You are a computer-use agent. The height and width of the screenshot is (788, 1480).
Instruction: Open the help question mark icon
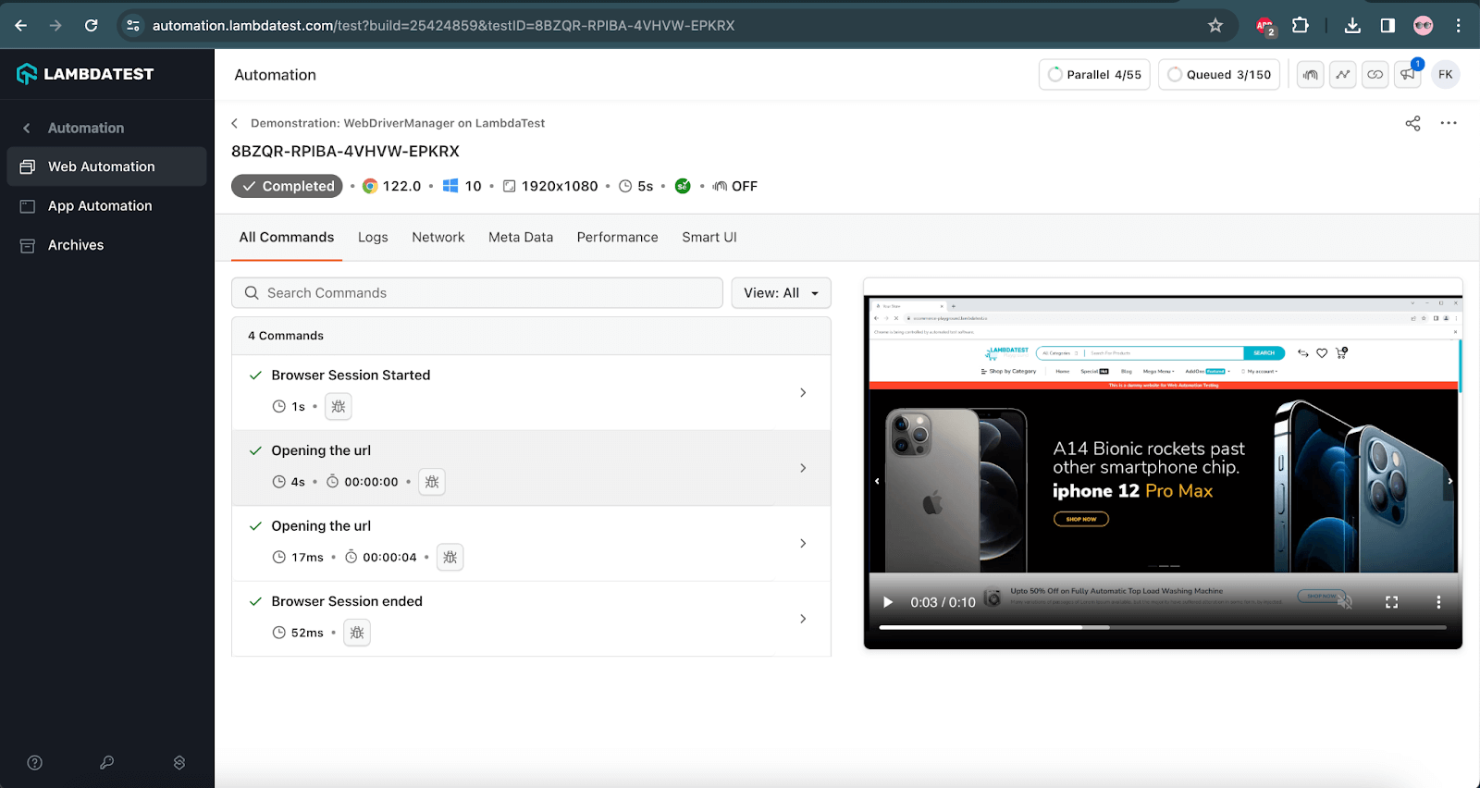point(35,762)
